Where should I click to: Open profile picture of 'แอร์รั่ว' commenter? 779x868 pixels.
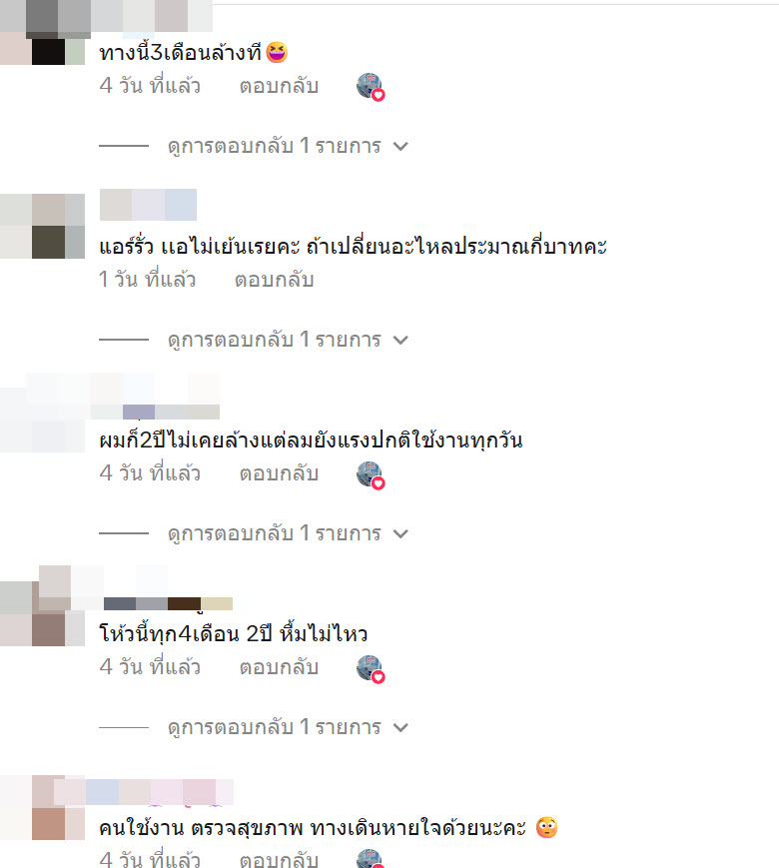pyautogui.click(x=43, y=226)
